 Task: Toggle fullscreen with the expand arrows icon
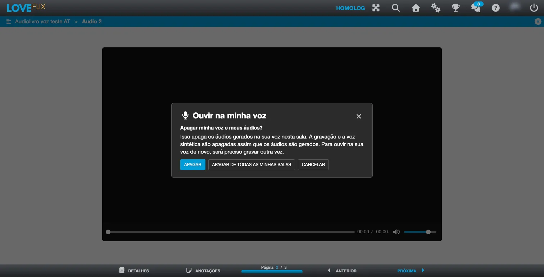[x=376, y=8]
